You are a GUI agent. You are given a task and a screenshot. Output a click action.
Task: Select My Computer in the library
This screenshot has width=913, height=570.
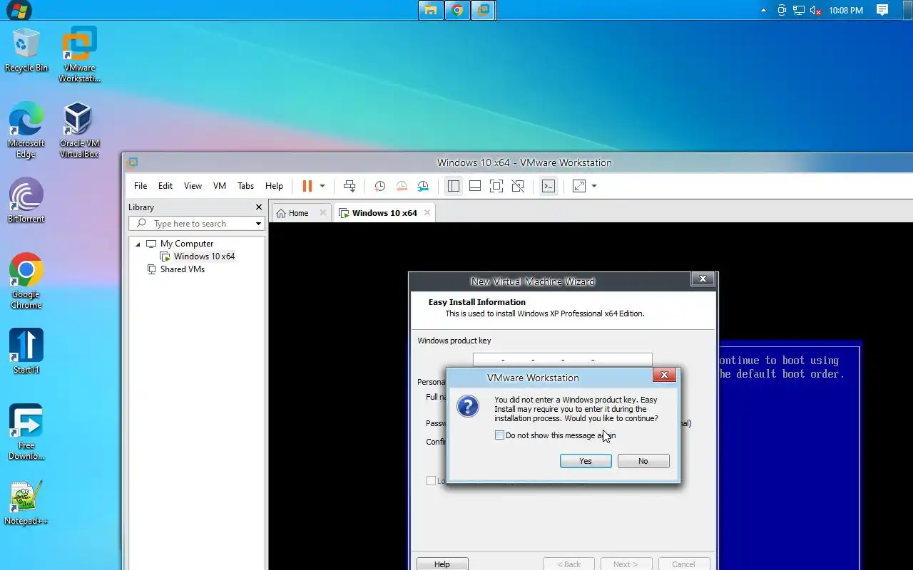click(186, 244)
